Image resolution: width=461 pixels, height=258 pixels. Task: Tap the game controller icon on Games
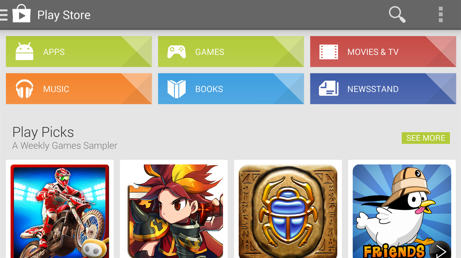click(x=177, y=52)
